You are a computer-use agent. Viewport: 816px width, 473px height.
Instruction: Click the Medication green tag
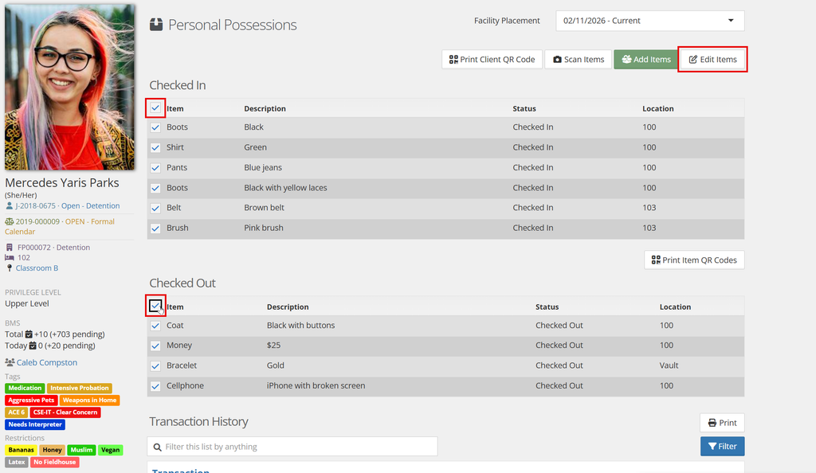click(x=25, y=389)
